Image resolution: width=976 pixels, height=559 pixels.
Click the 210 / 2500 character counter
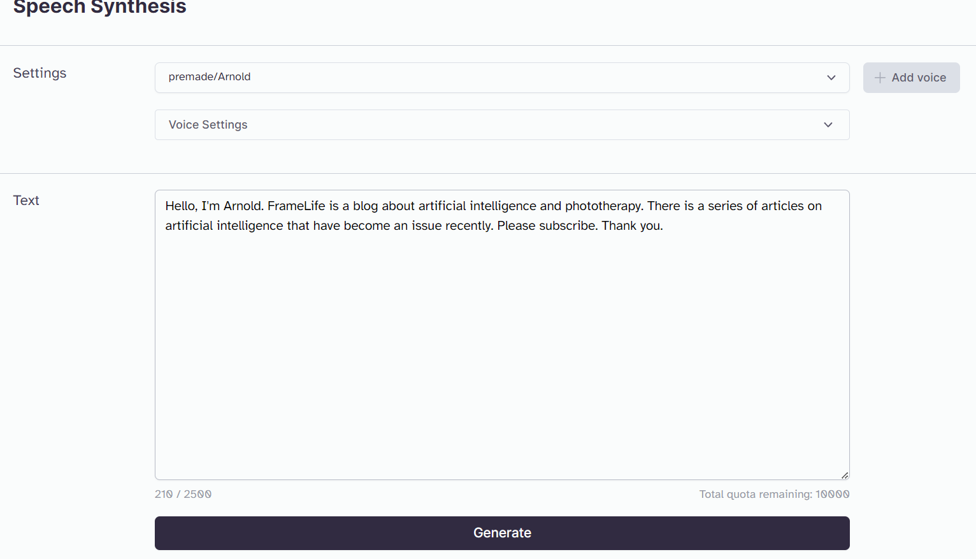point(183,494)
